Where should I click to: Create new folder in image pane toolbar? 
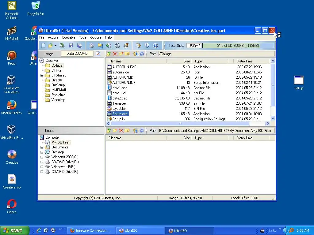coord(121,54)
